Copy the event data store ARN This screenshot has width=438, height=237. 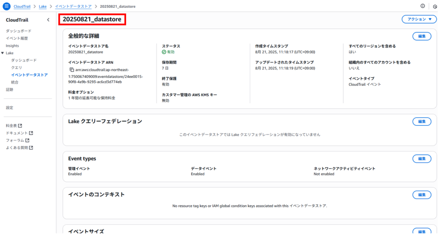coord(71,70)
